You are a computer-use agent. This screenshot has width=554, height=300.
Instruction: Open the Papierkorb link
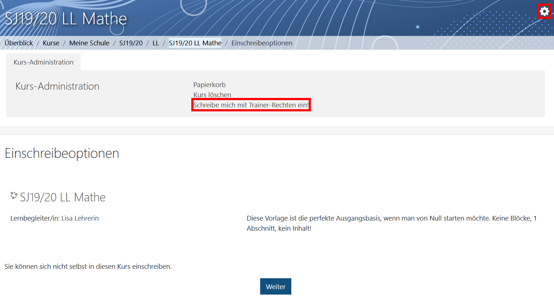209,85
